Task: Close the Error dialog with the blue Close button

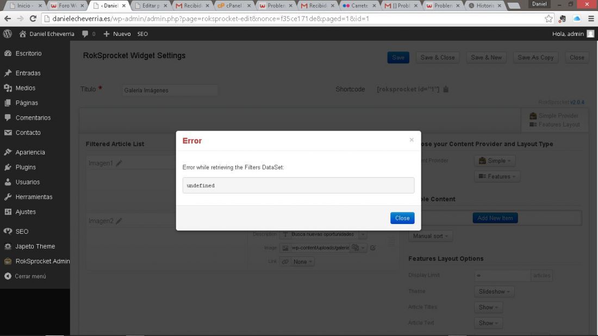Action: 402,218
